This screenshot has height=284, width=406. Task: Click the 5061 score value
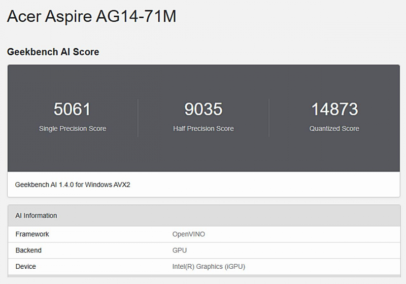[72, 109]
